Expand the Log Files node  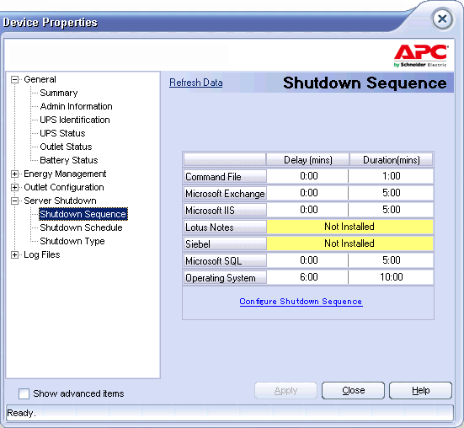pyautogui.click(x=14, y=254)
